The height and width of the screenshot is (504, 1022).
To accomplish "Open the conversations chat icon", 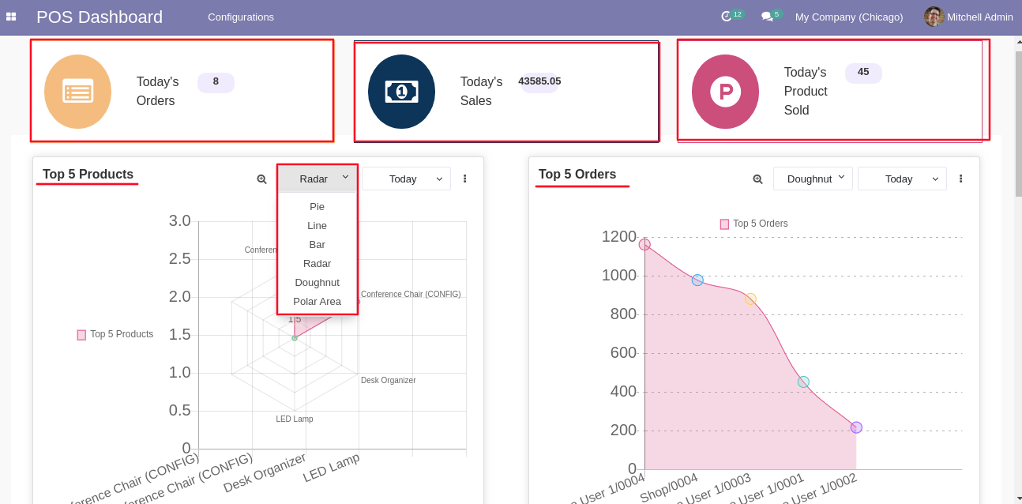I will pyautogui.click(x=766, y=17).
